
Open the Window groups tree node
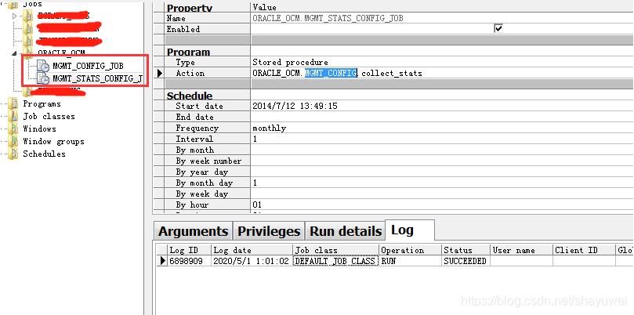tap(53, 142)
